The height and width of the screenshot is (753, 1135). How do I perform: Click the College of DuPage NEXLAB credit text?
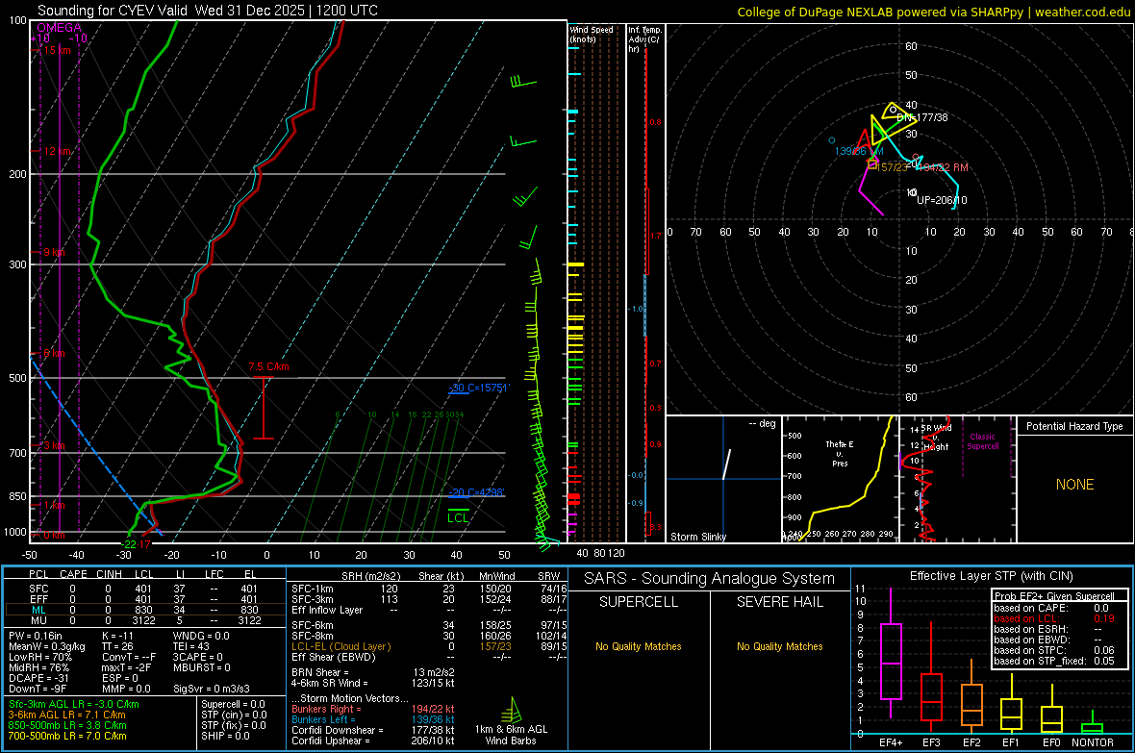click(933, 12)
